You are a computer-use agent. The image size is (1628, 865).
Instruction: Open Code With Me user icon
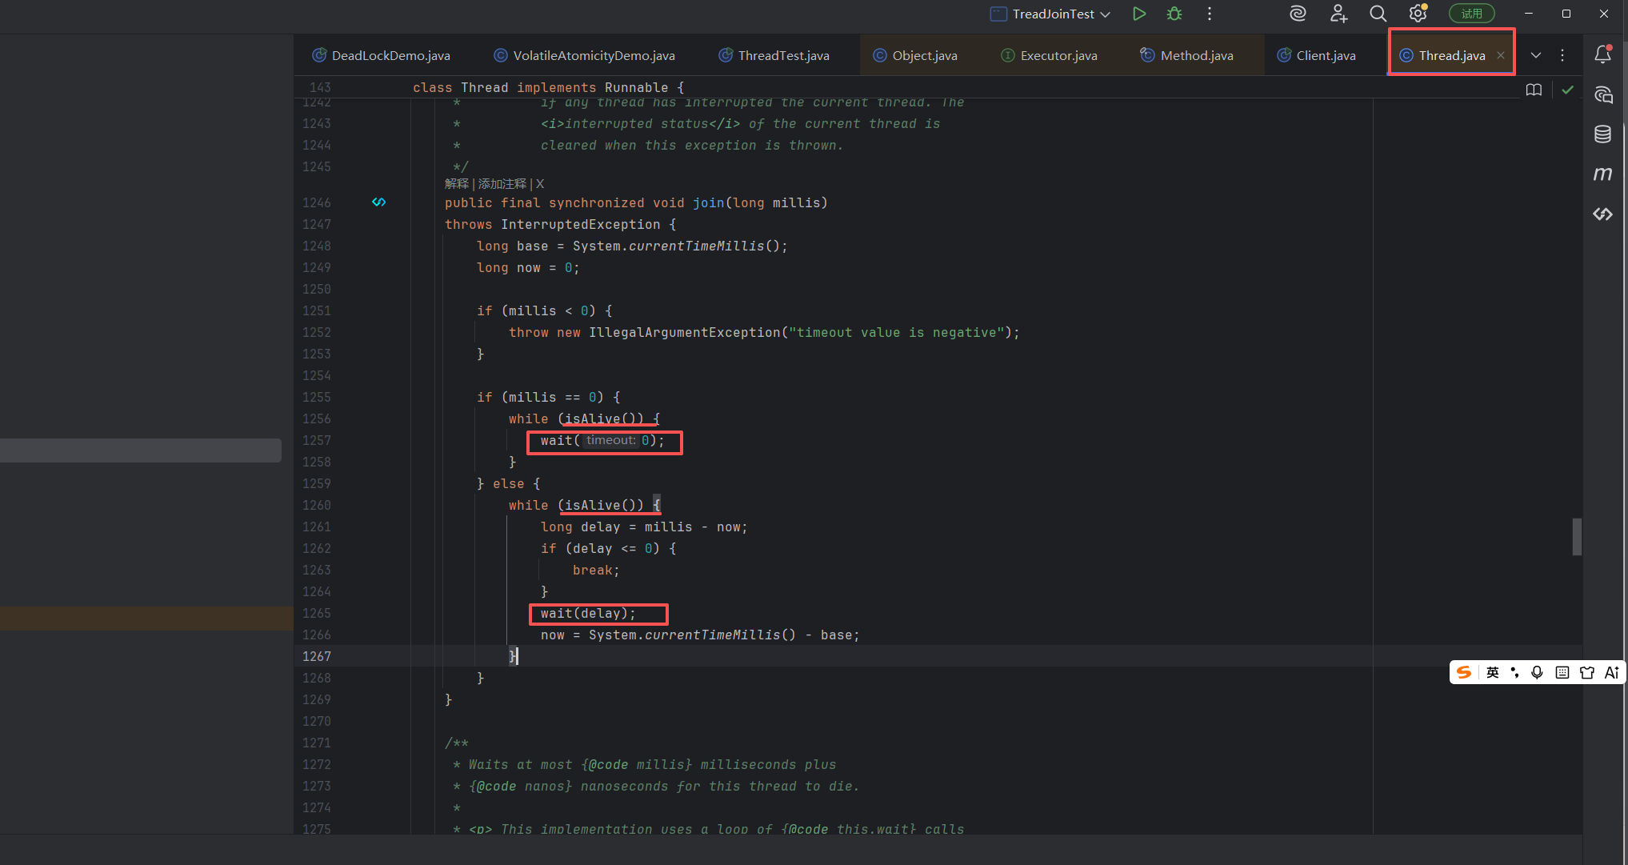click(x=1338, y=14)
